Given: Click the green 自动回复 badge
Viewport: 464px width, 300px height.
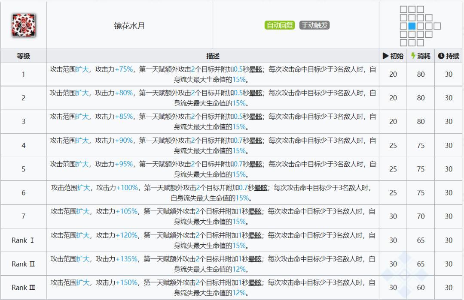Looking at the screenshot, I should tap(280, 25).
